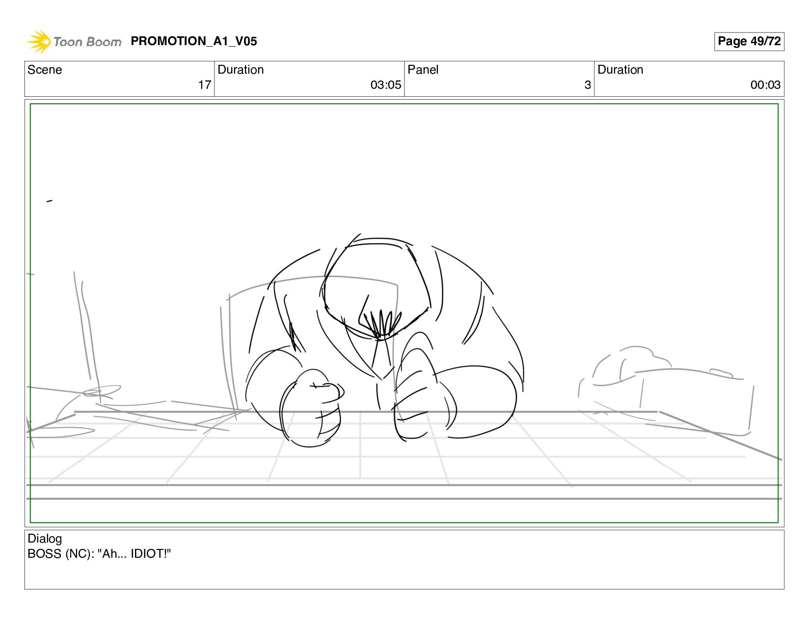Click the panel number '3'
The width and height of the screenshot is (810, 626).
click(x=588, y=85)
